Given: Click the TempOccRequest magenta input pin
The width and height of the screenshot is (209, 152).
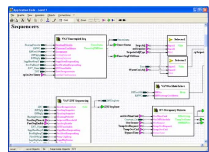Looking at the screenshot, I should click(141, 126).
